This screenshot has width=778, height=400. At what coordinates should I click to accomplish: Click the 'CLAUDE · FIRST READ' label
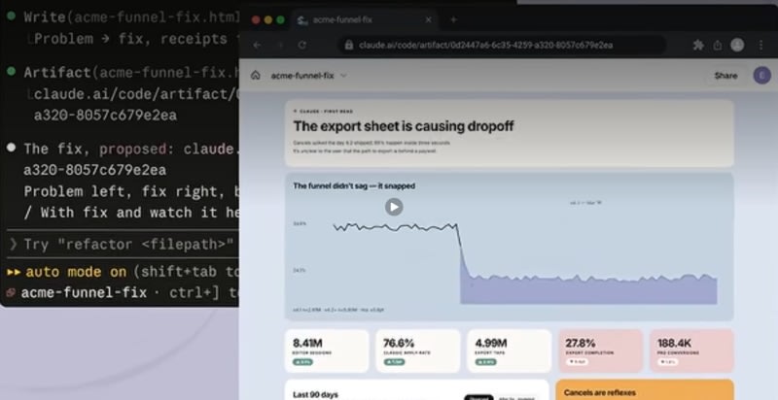pos(323,112)
